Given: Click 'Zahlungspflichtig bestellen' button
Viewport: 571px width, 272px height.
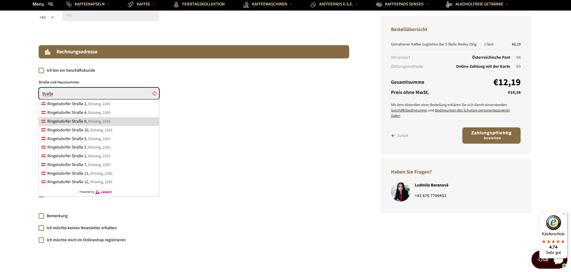Looking at the screenshot, I should [x=491, y=136].
